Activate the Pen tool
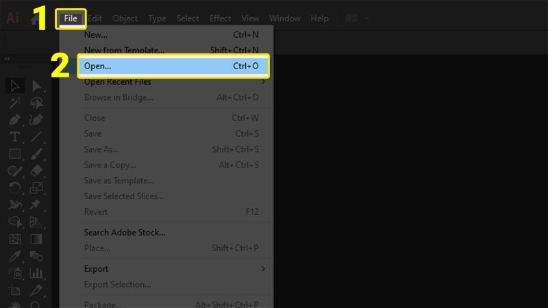Image resolution: width=548 pixels, height=308 pixels. click(15, 120)
